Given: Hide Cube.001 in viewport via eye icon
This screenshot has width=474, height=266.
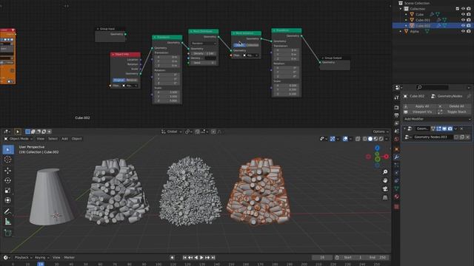Looking at the screenshot, I should coord(463,20).
